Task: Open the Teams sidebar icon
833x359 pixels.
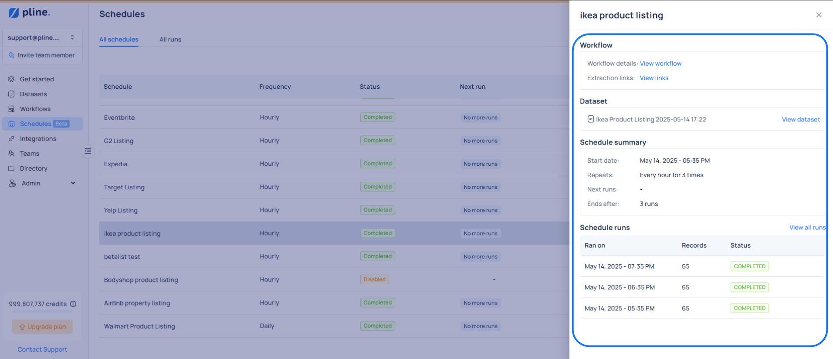Action: pyautogui.click(x=11, y=154)
